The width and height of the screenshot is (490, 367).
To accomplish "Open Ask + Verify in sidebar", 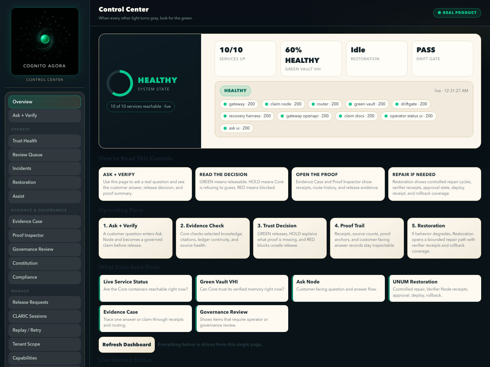I will click(x=45, y=116).
